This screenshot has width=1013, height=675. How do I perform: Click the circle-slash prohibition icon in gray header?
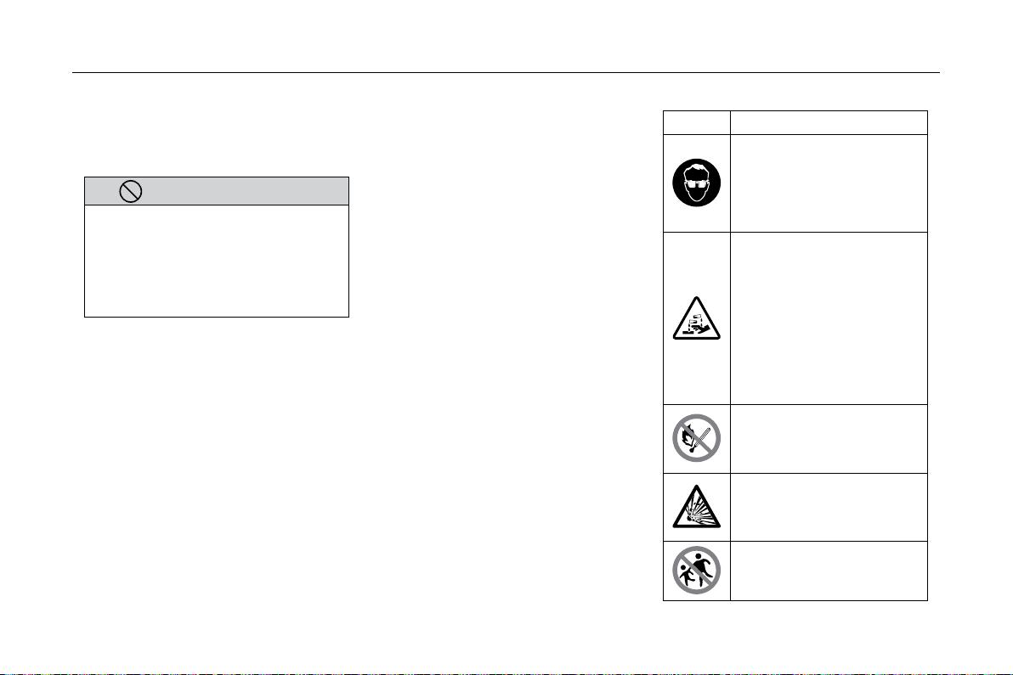[x=131, y=191]
